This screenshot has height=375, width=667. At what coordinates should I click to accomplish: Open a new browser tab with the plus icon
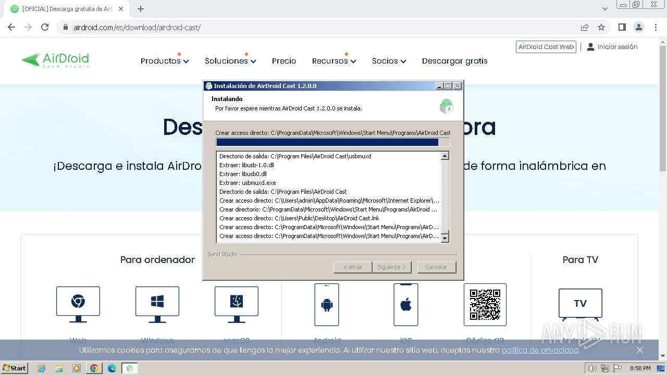tap(141, 9)
